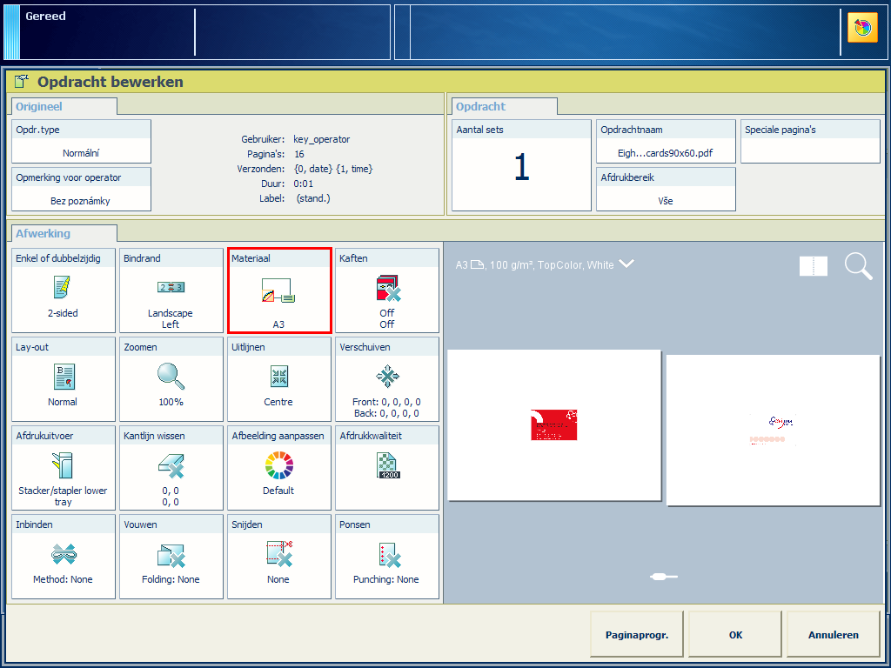Open the 2-sided printing setting icon

63,287
